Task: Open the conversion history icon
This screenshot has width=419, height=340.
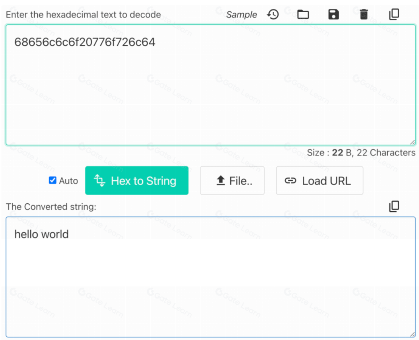Action: [x=273, y=14]
